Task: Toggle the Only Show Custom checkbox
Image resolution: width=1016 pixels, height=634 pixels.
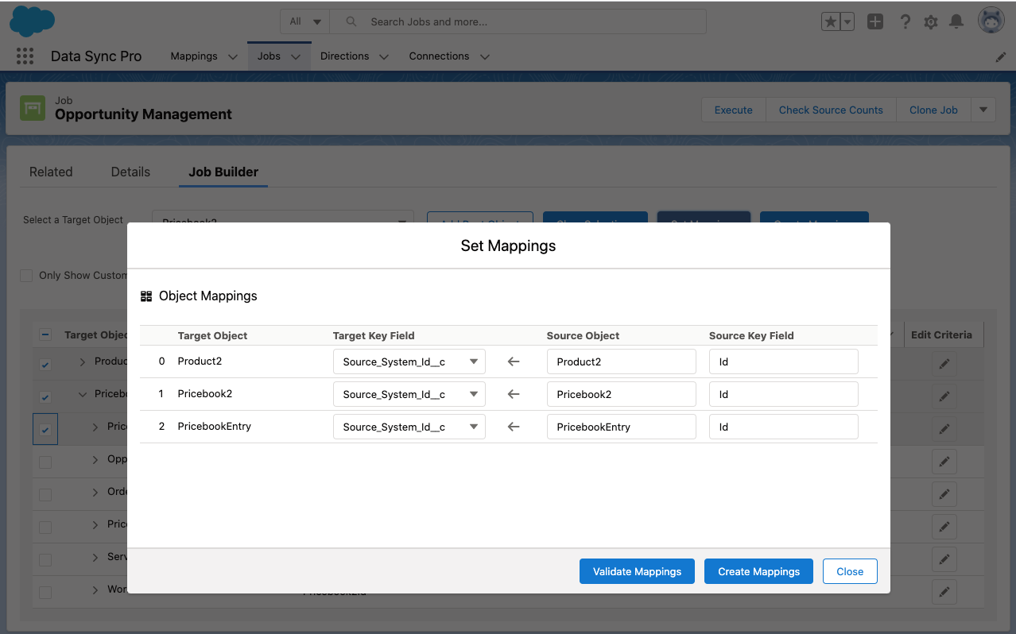Action: (26, 276)
